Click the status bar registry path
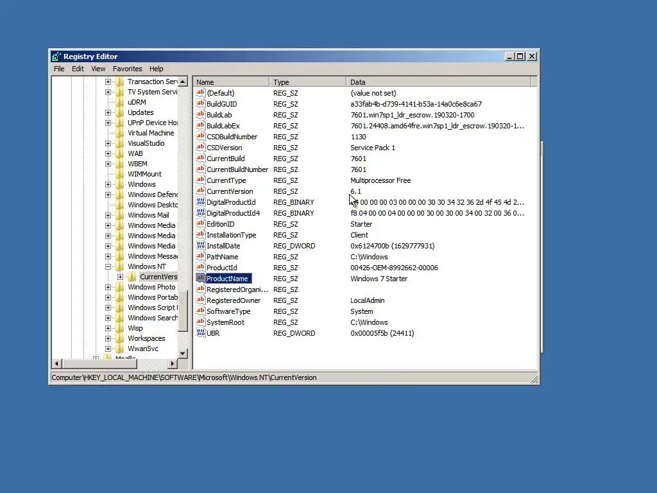 click(x=184, y=377)
